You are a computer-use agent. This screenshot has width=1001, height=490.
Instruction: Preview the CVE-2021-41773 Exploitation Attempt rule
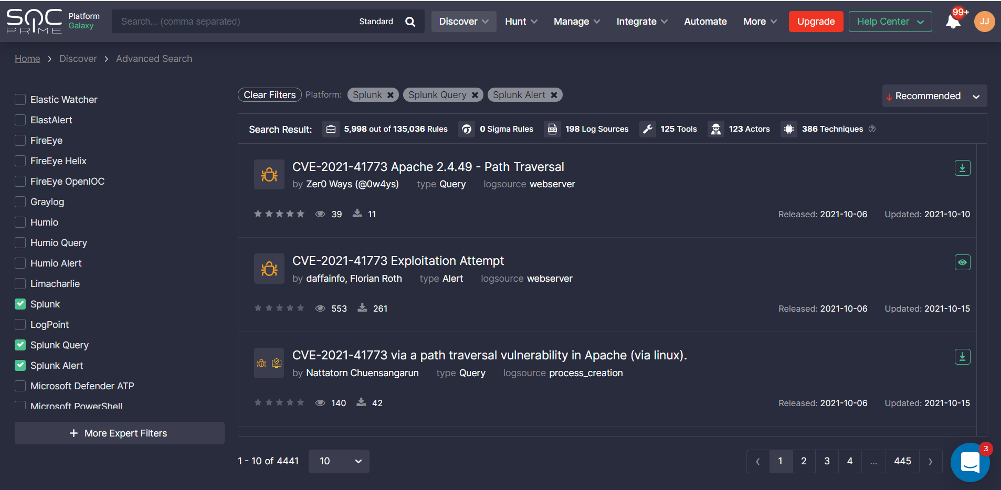962,262
